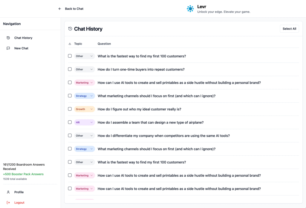Check the box for the repeat customers question
306x208 pixels.
pos(70,69)
